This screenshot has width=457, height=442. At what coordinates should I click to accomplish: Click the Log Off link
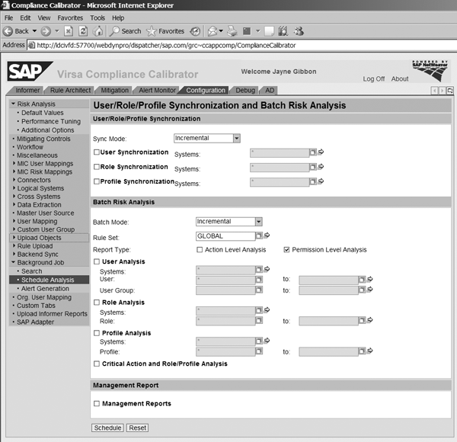coord(374,78)
